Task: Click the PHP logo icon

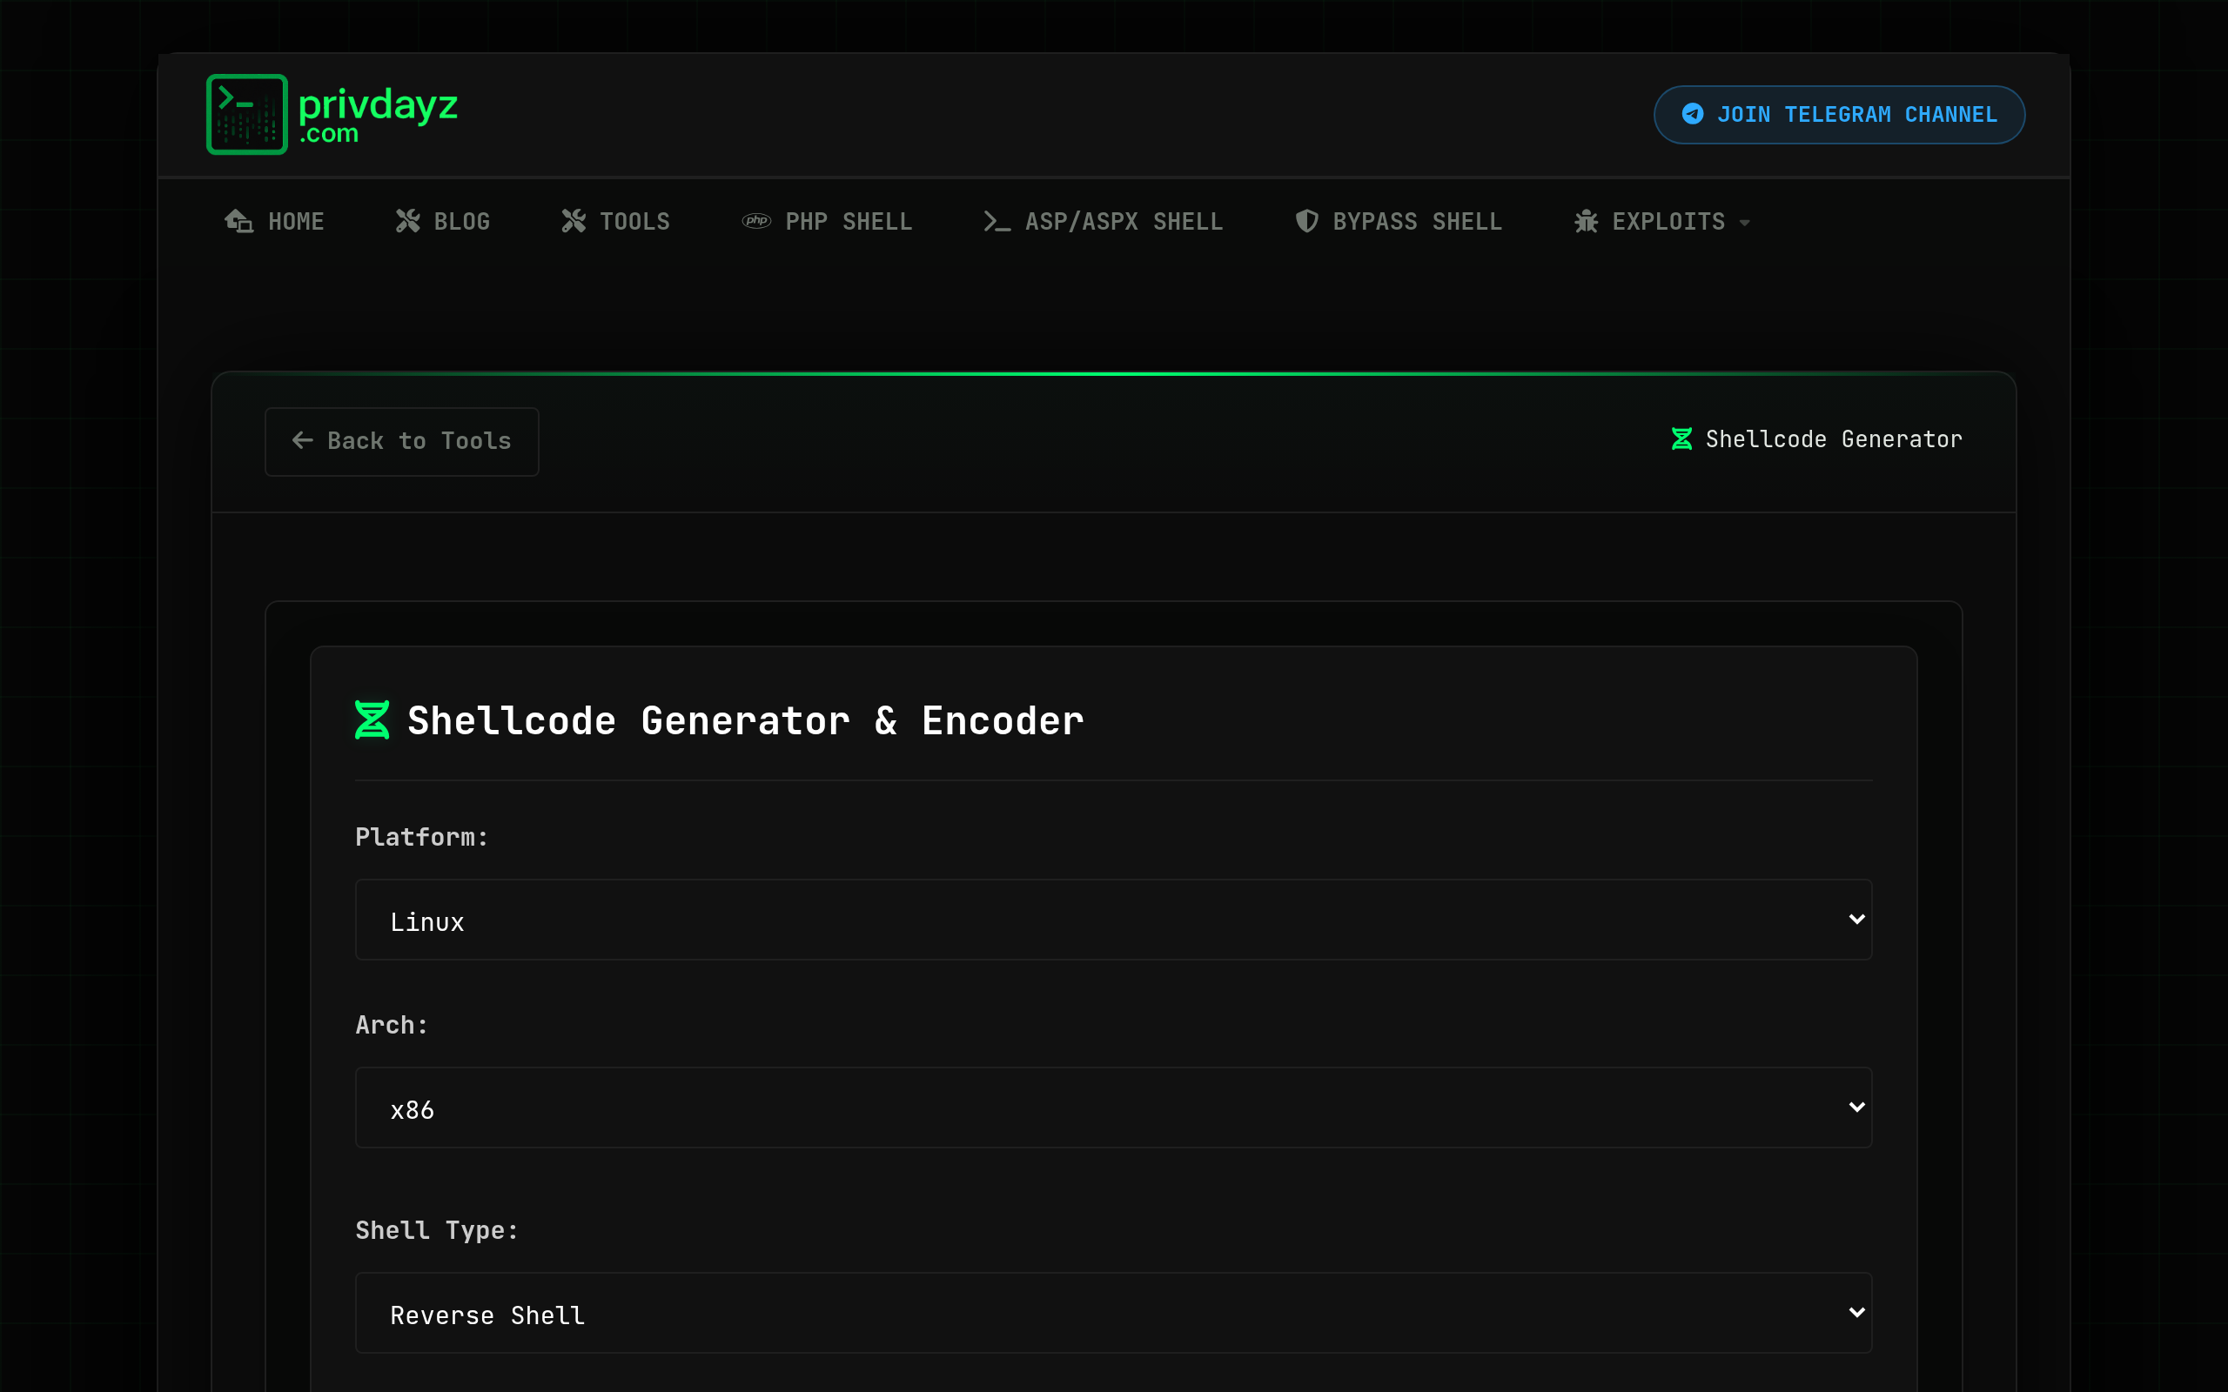Action: [755, 221]
